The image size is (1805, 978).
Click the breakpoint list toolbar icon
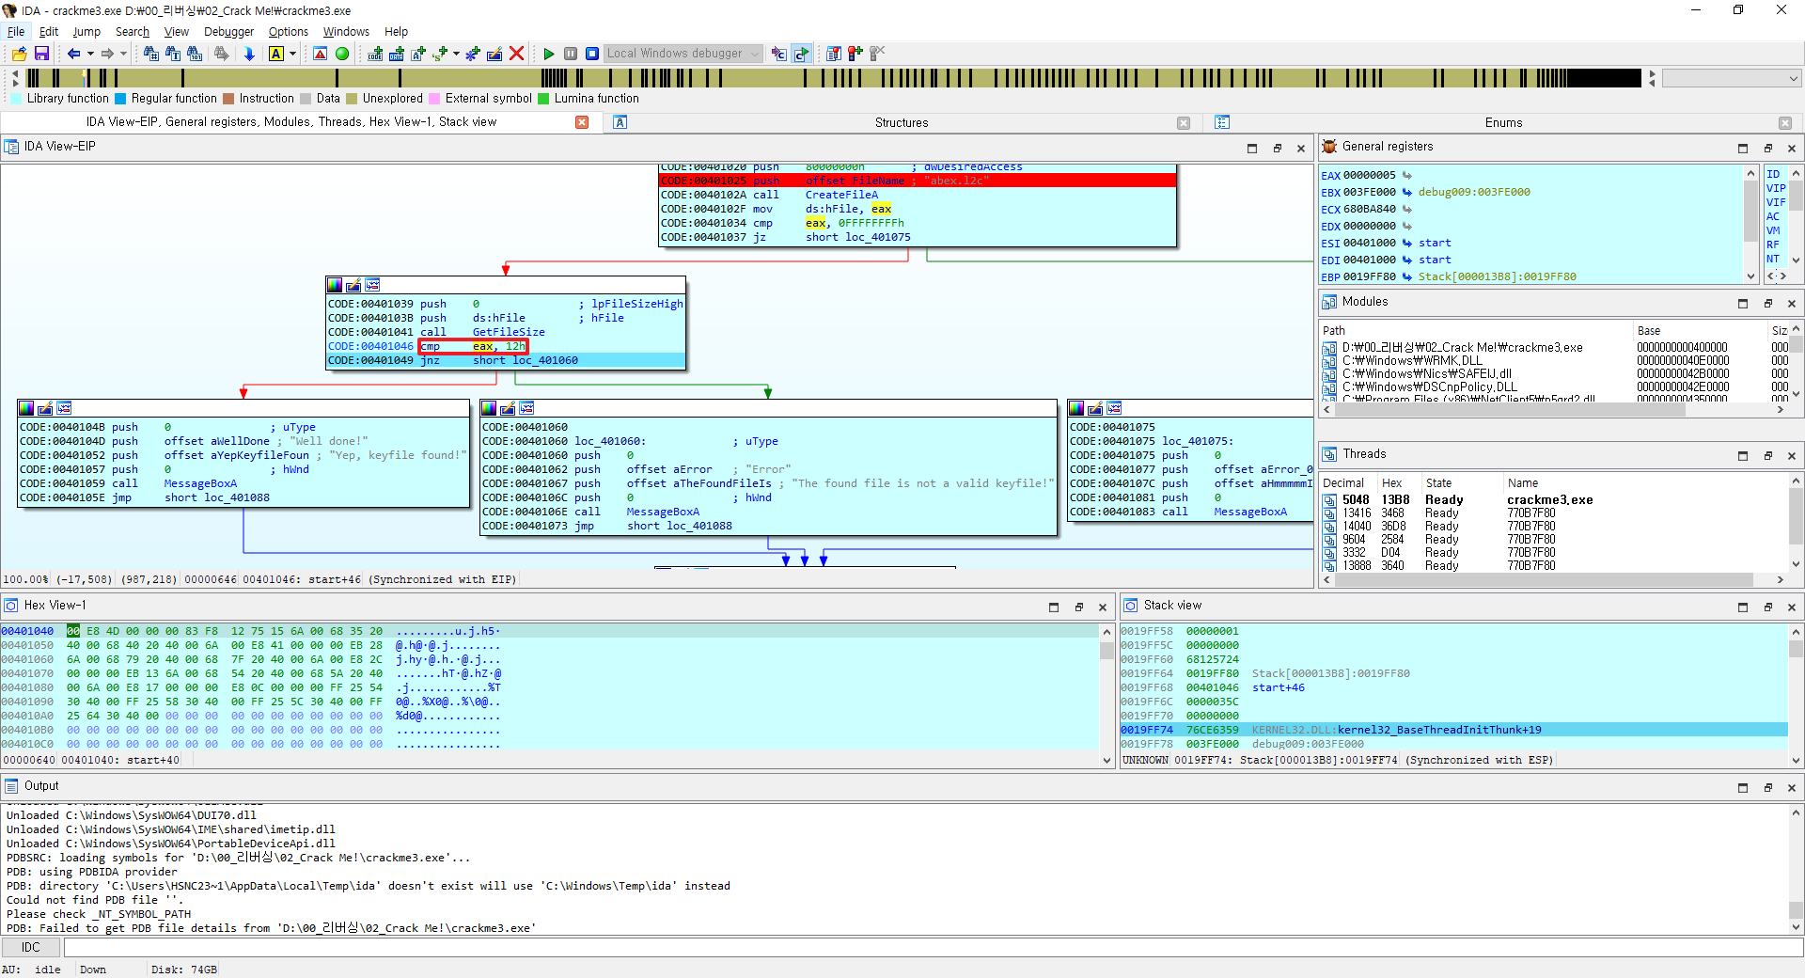(x=834, y=54)
